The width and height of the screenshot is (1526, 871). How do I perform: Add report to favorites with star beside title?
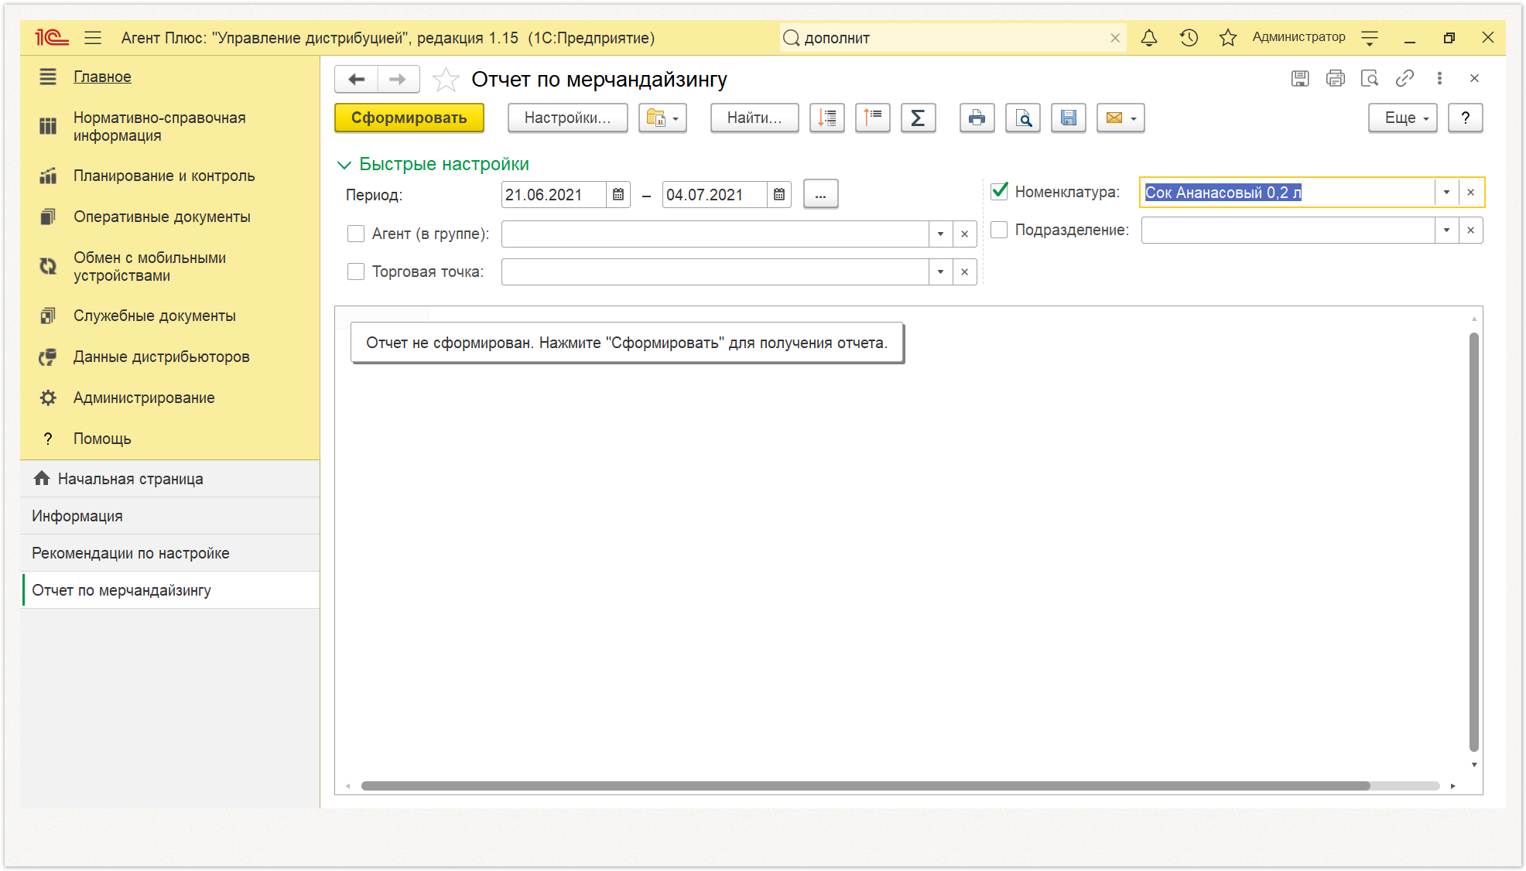pos(446,79)
